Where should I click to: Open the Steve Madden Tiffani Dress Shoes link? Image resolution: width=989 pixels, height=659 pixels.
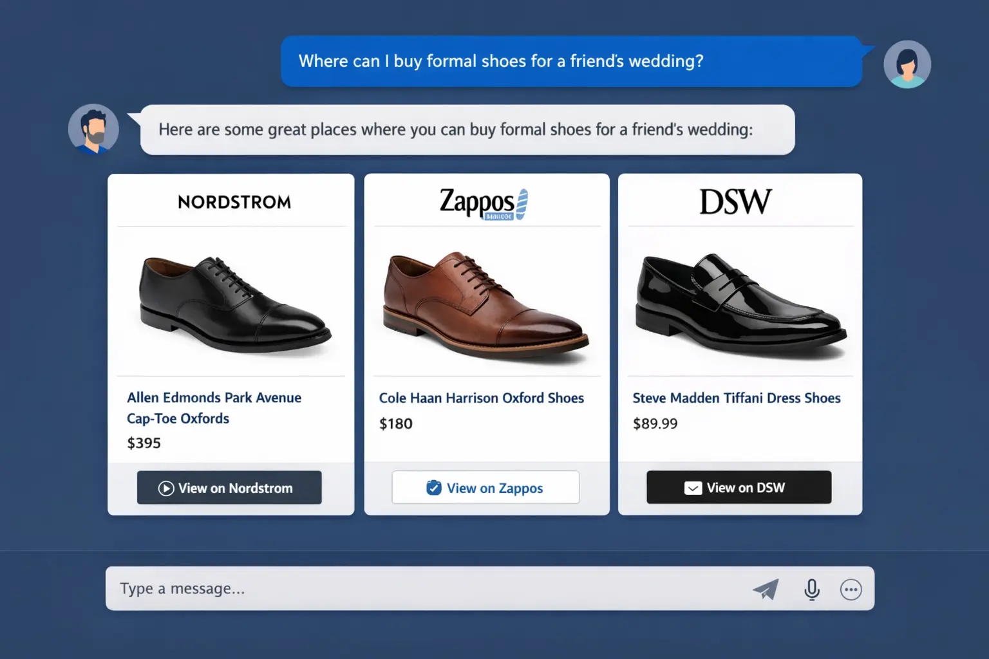pos(736,398)
